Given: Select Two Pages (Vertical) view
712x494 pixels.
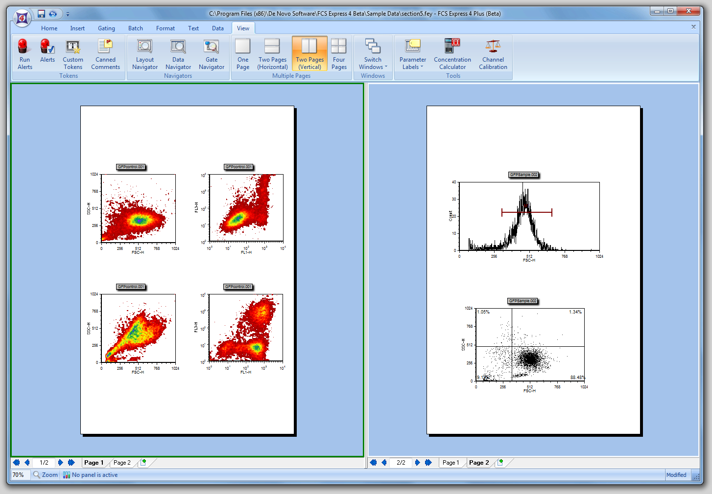Looking at the screenshot, I should pos(309,54).
